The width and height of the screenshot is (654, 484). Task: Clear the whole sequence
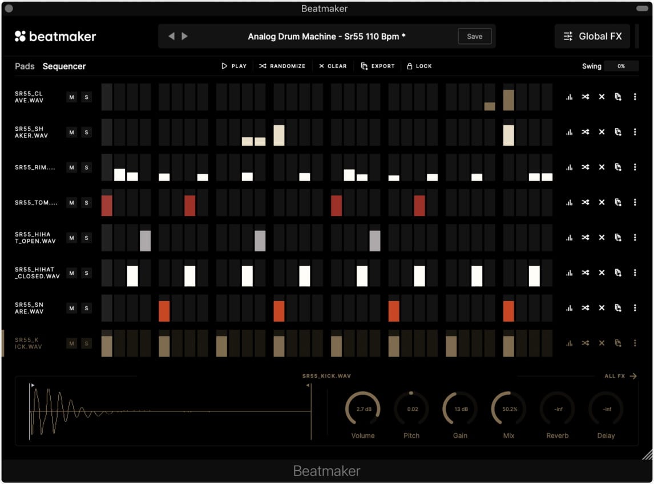333,66
